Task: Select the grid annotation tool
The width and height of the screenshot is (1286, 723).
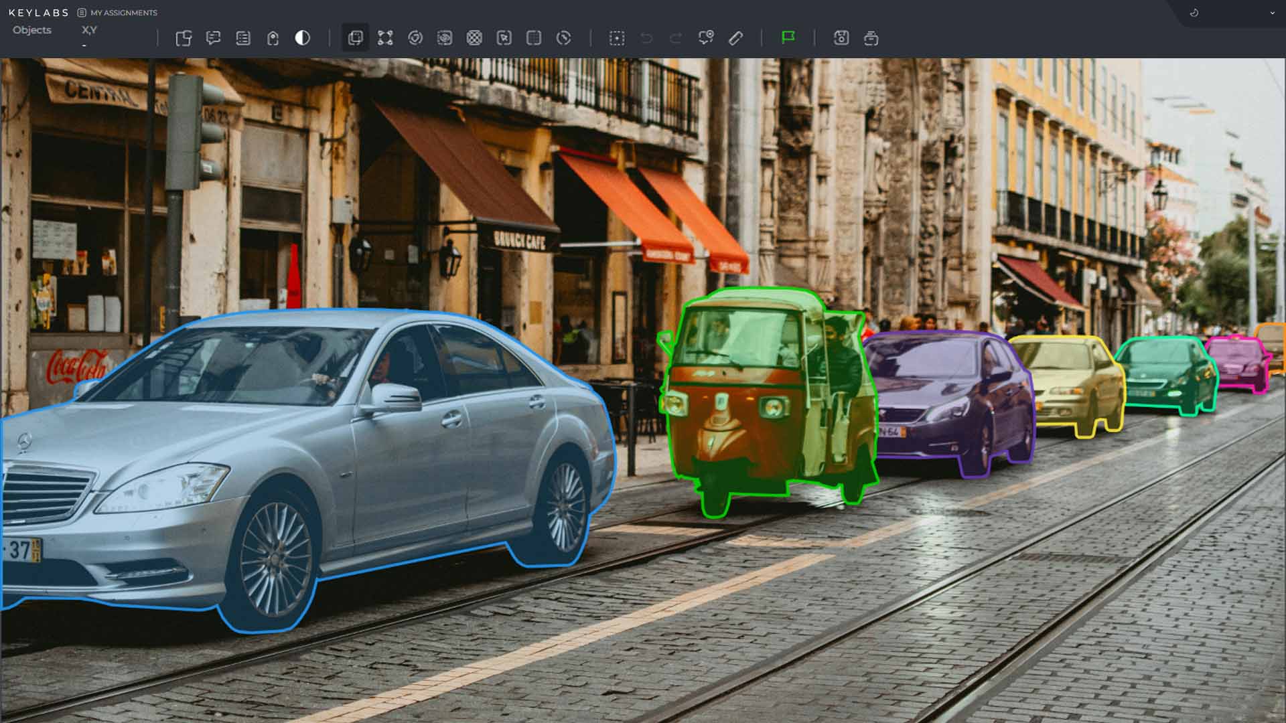Action: tap(534, 38)
